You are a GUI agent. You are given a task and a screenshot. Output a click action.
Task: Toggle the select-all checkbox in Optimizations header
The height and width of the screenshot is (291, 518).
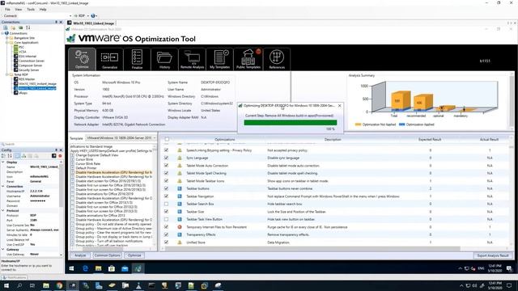point(167,139)
